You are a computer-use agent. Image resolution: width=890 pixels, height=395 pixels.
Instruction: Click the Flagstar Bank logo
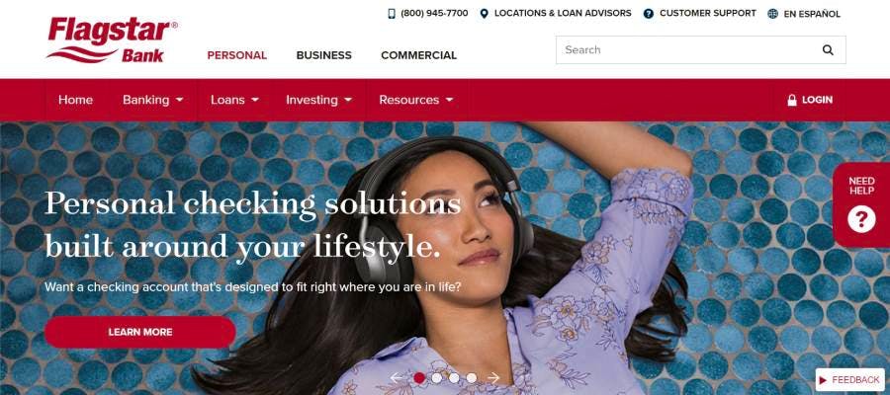[112, 39]
